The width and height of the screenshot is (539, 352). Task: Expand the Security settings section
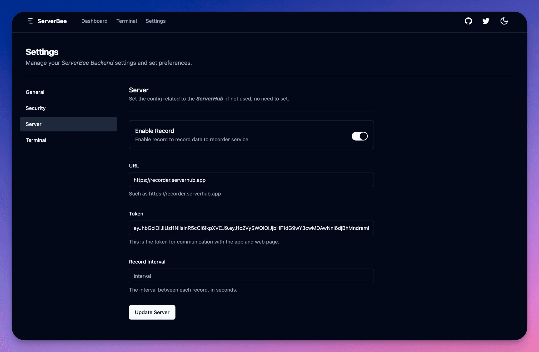[x=36, y=108]
